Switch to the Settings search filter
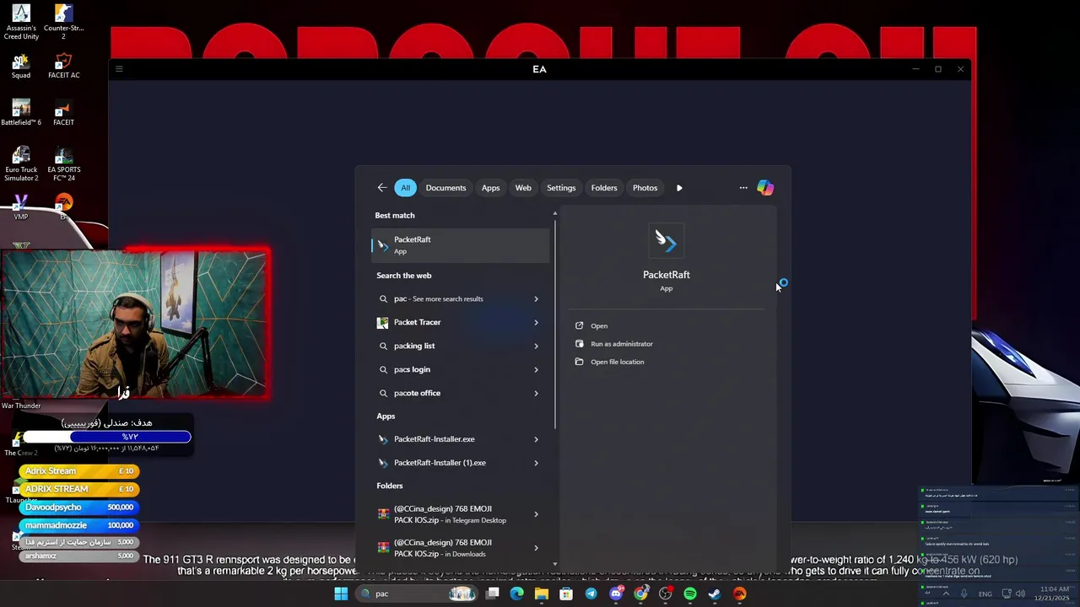Screen dimensions: 1080x607 (561, 188)
